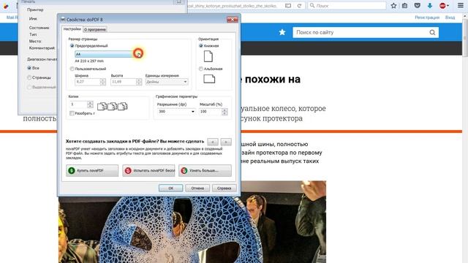
Task: Open the A4 page size dropdown
Action: point(109,54)
